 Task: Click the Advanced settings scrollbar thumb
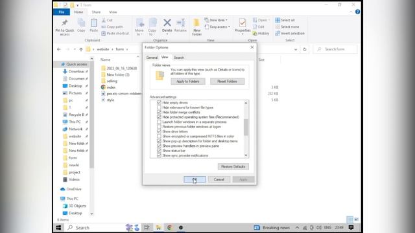246,127
